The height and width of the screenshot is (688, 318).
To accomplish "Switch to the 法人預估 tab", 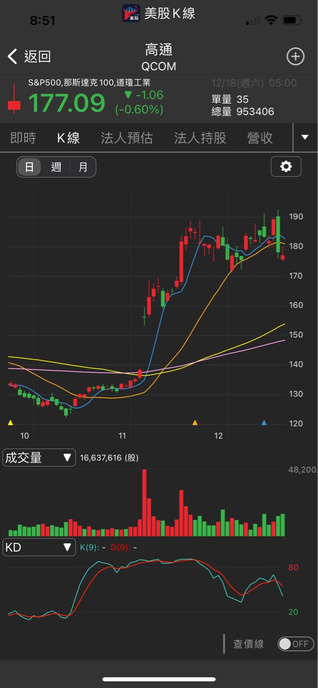I will (127, 138).
